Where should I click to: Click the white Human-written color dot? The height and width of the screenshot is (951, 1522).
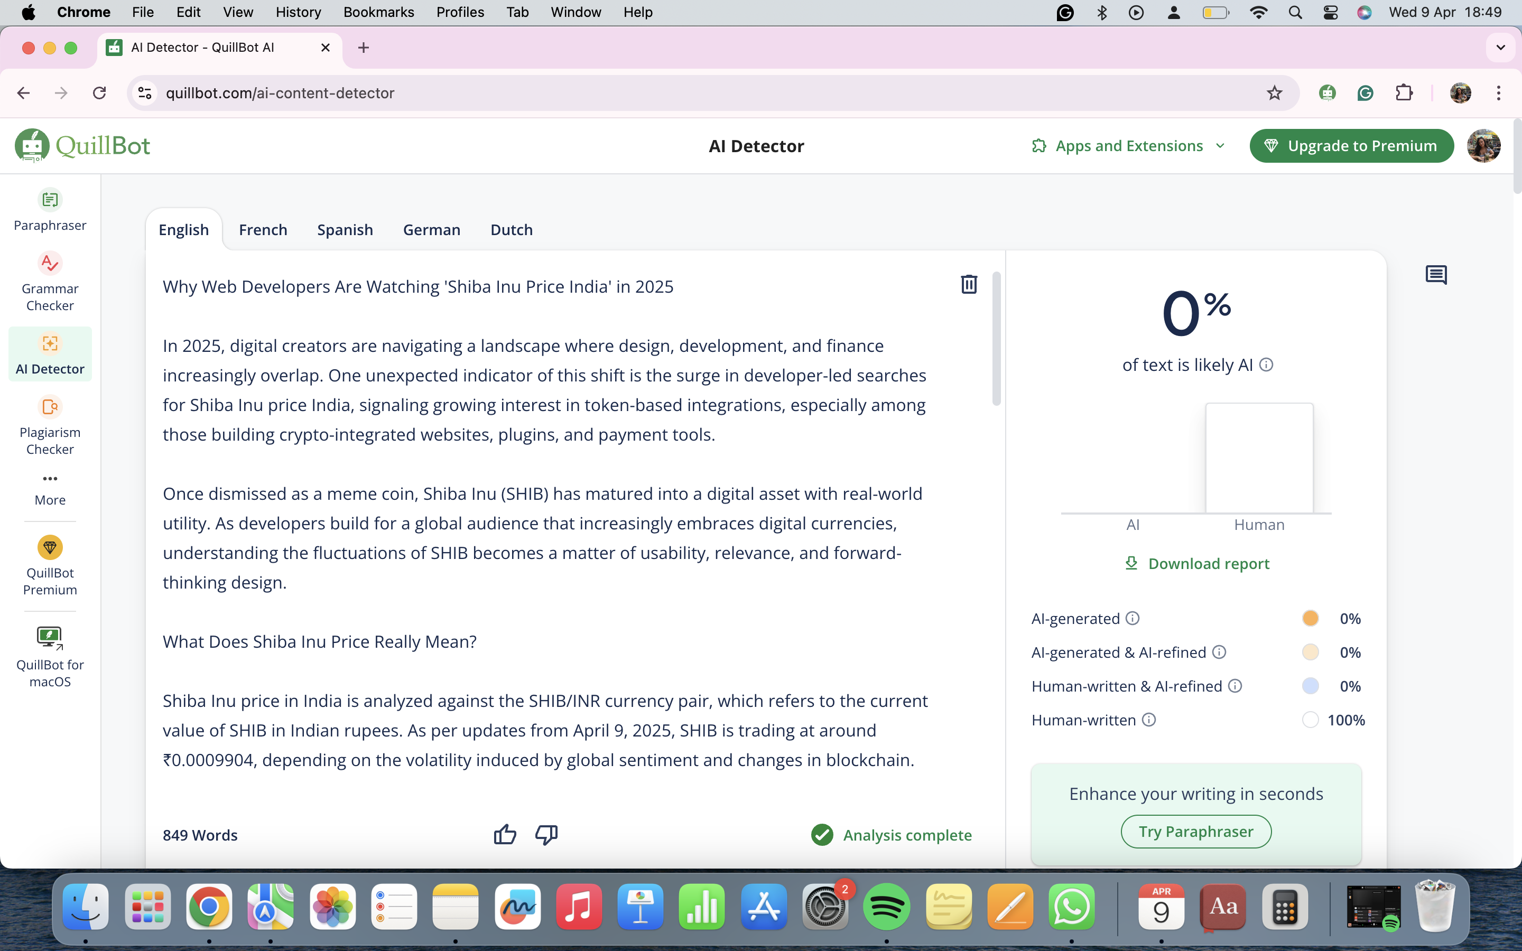pyautogui.click(x=1310, y=720)
